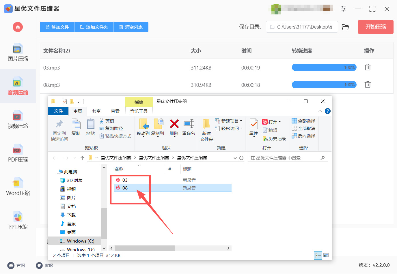Delete the 08.mp3 row from the list
The width and height of the screenshot is (397, 274).
[368, 85]
